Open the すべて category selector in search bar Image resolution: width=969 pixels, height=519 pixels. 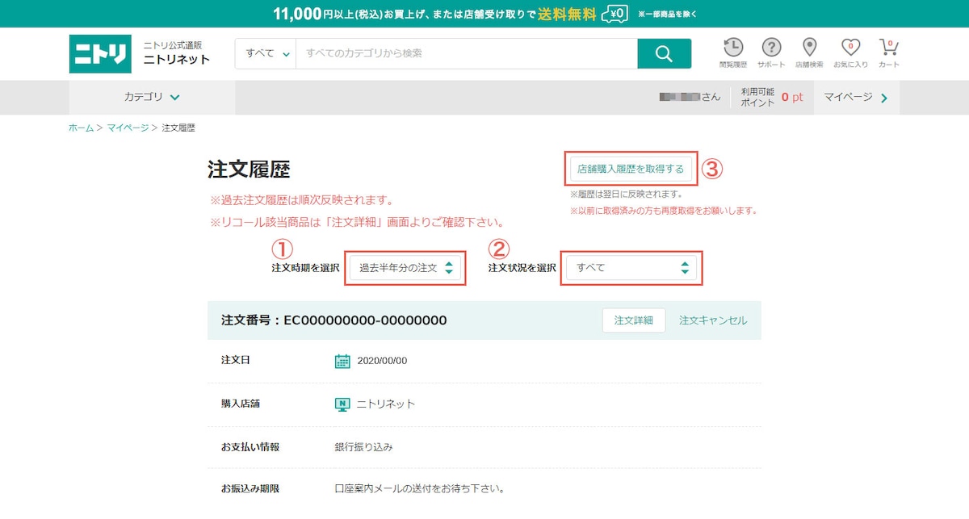point(265,53)
